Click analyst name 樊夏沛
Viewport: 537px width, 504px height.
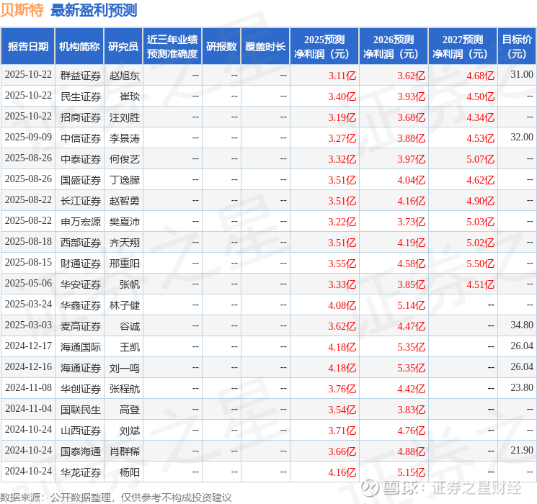125,222
